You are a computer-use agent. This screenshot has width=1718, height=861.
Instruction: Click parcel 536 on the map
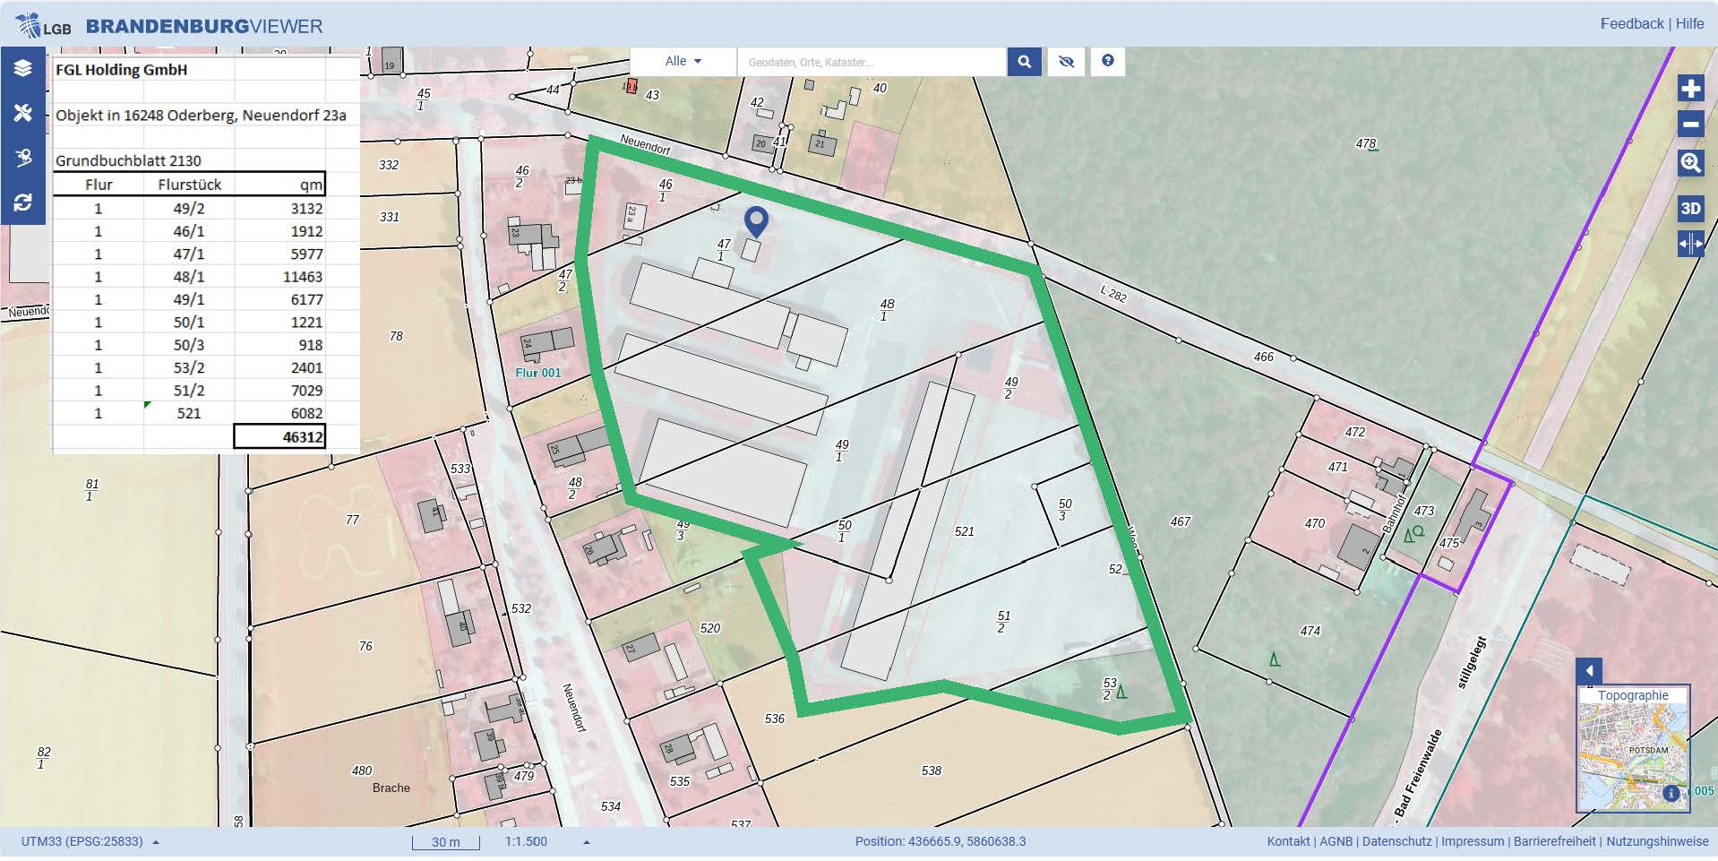pos(775,719)
